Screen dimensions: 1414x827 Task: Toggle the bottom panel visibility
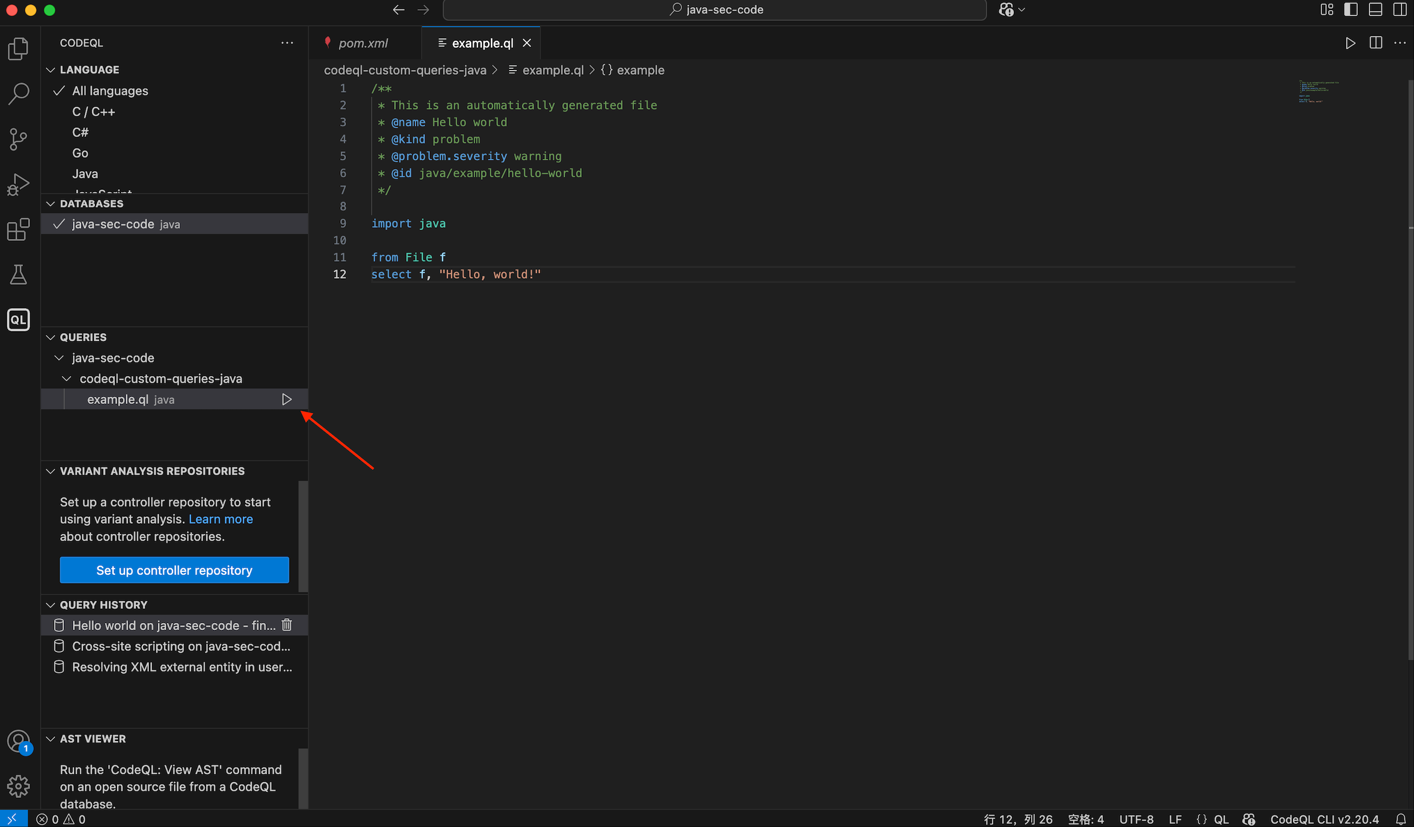1375,9
